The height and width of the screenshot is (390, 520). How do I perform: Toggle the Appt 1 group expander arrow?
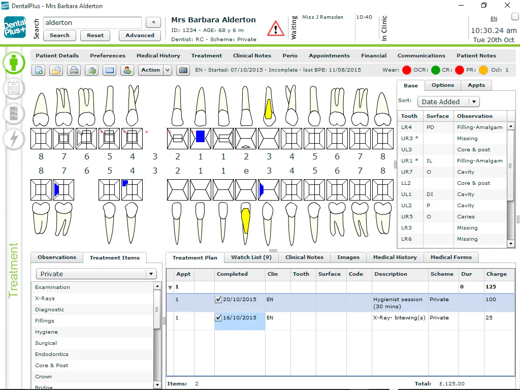click(x=171, y=287)
